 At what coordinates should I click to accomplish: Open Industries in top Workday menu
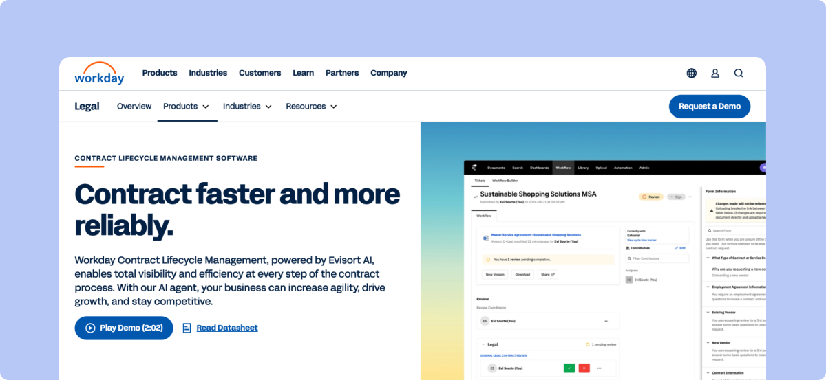pos(208,73)
